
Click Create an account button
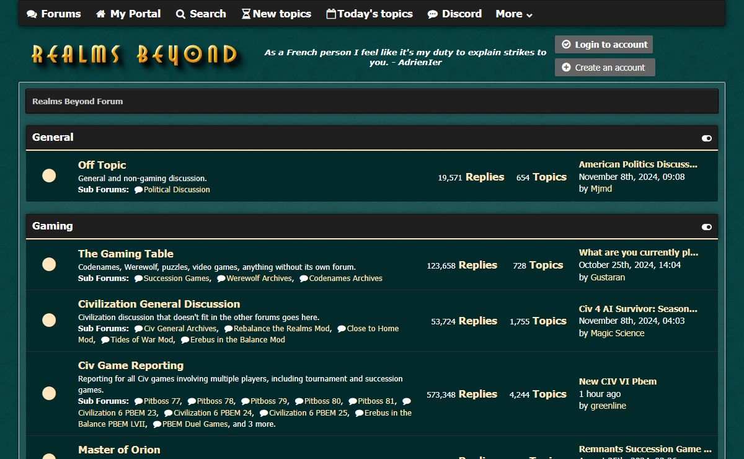pyautogui.click(x=605, y=68)
